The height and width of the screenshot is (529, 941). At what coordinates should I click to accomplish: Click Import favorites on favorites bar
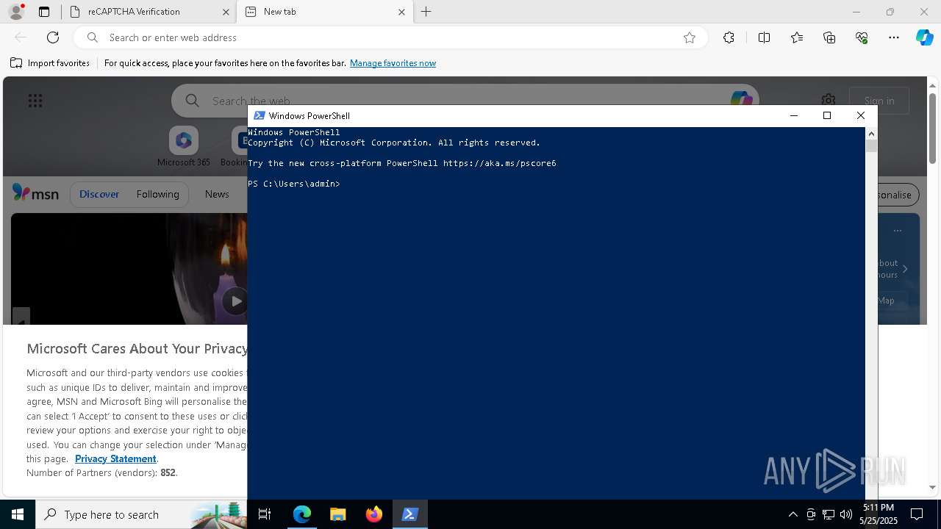(x=50, y=63)
